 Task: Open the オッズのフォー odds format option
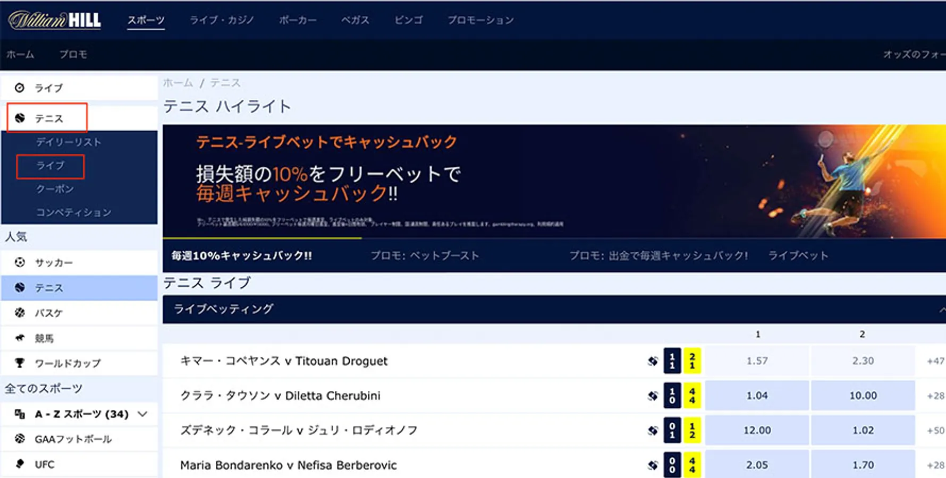pos(914,54)
